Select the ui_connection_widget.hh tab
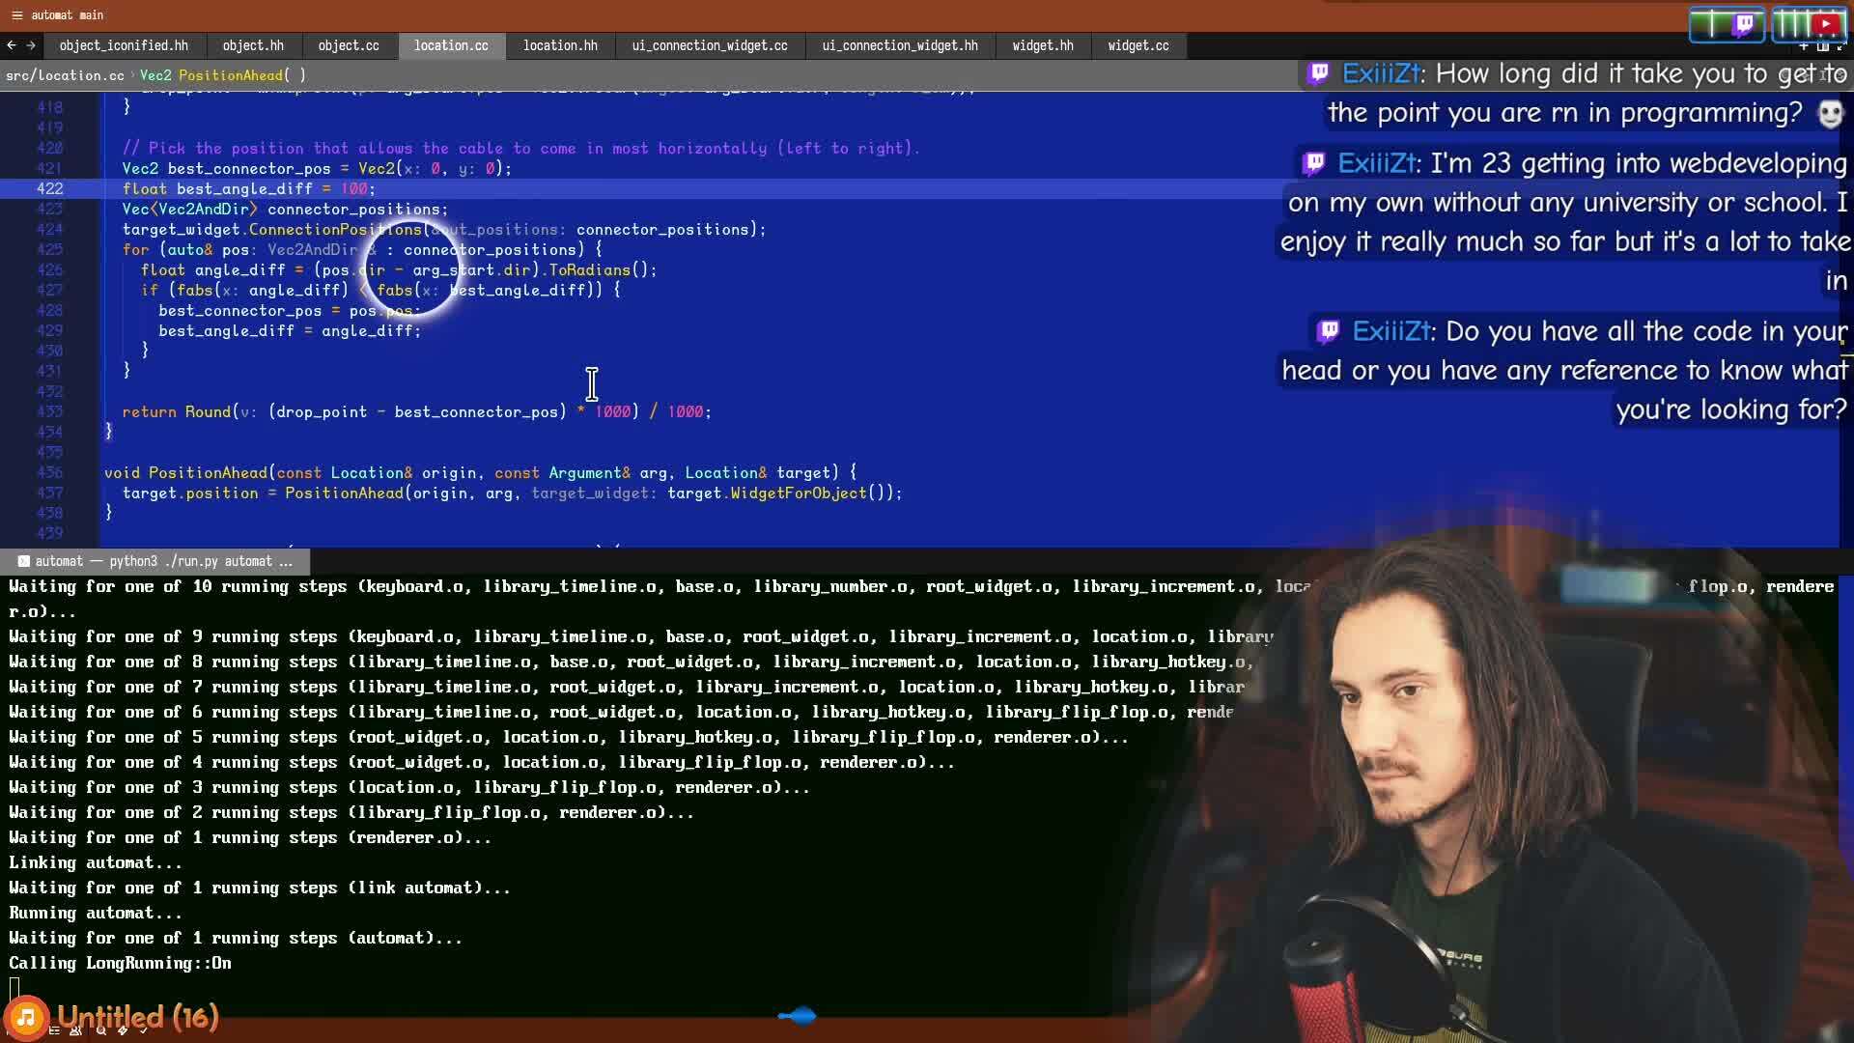 [x=899, y=45]
